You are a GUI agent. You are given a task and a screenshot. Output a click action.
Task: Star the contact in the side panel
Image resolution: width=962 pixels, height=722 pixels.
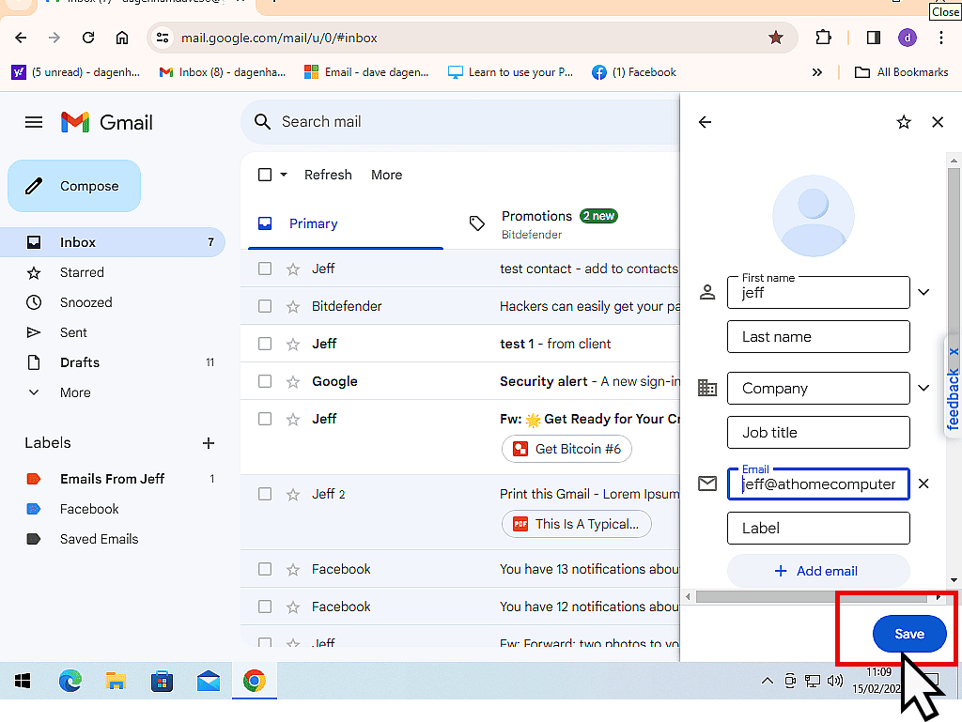(904, 122)
